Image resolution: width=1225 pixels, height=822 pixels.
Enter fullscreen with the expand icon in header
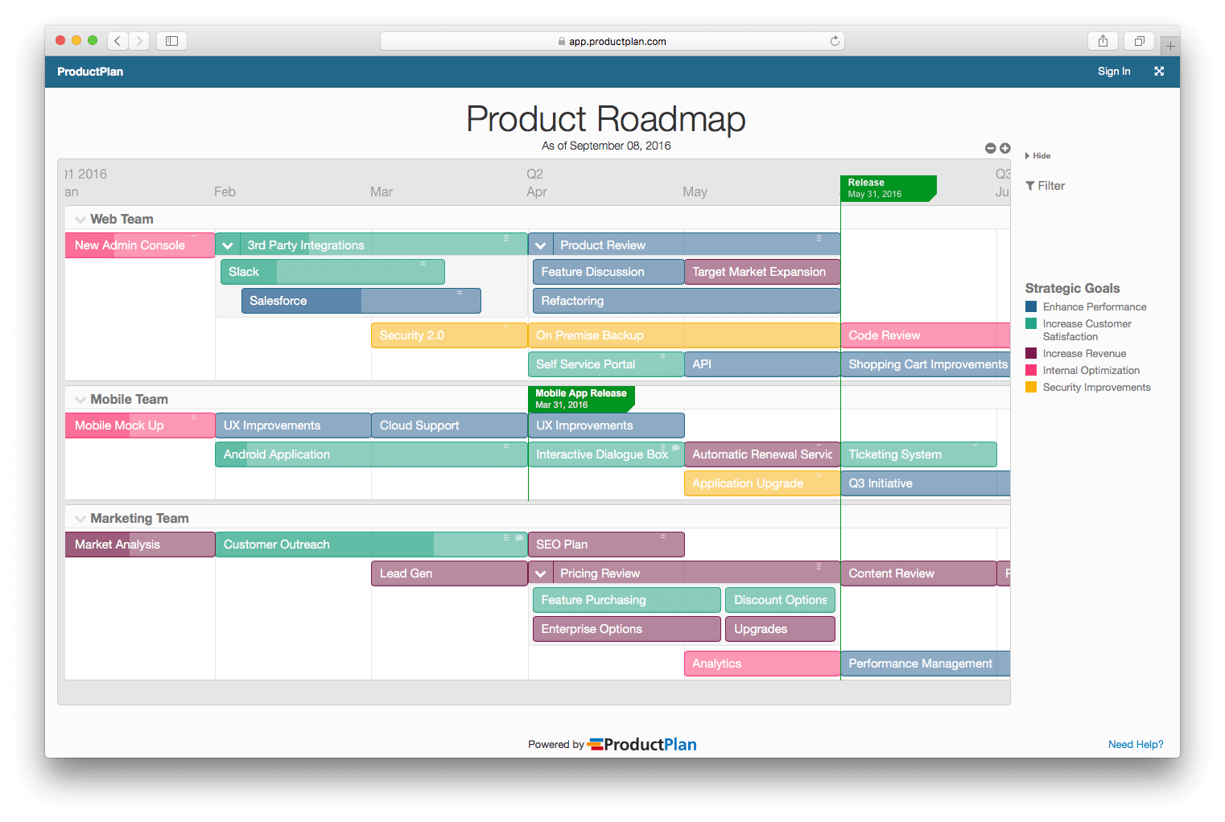pyautogui.click(x=1159, y=71)
